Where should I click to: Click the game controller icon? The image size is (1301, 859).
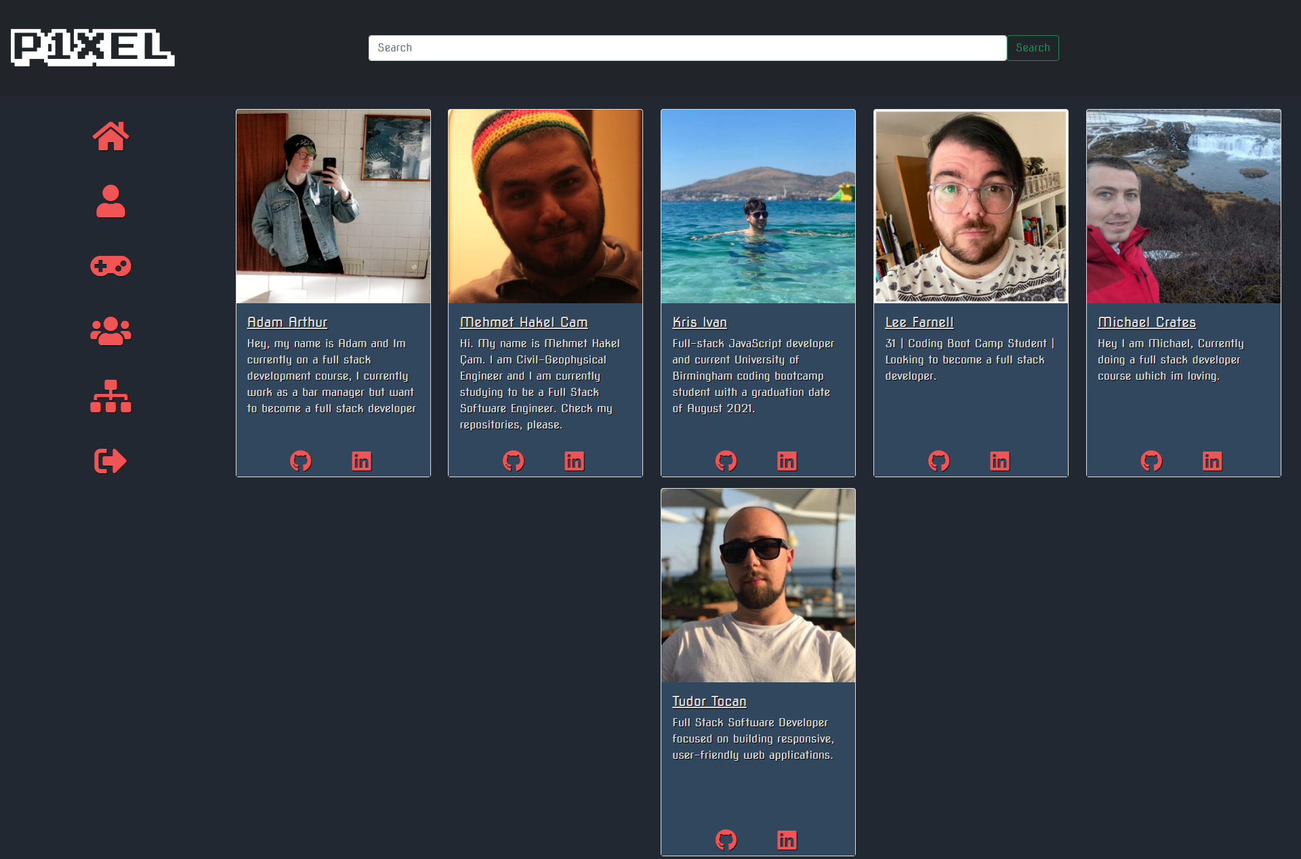(110, 266)
